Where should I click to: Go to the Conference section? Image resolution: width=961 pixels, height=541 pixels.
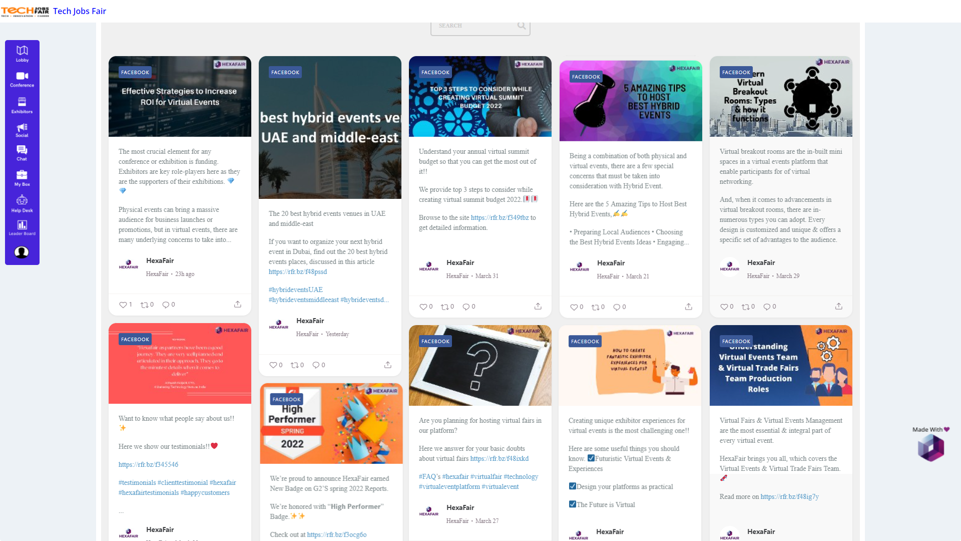22,79
